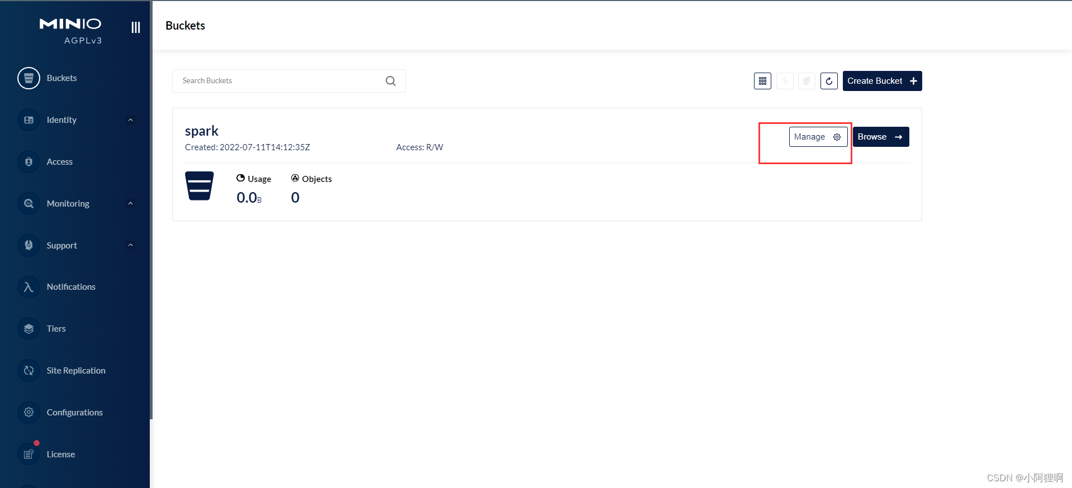
Task: Click the large bucket icon for spark
Action: pos(200,186)
